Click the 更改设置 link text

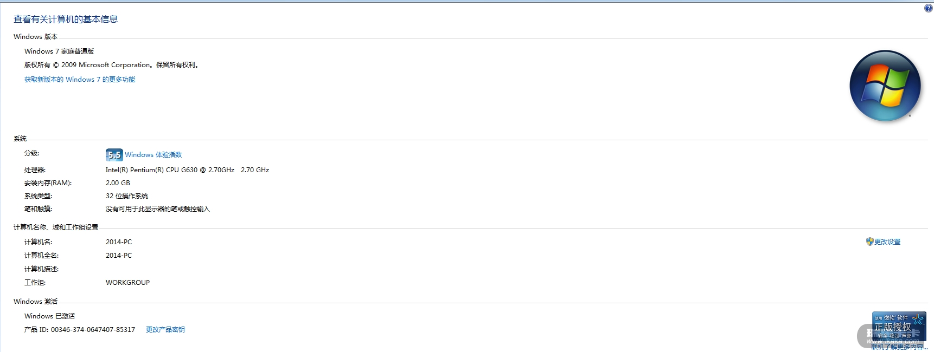[887, 242]
